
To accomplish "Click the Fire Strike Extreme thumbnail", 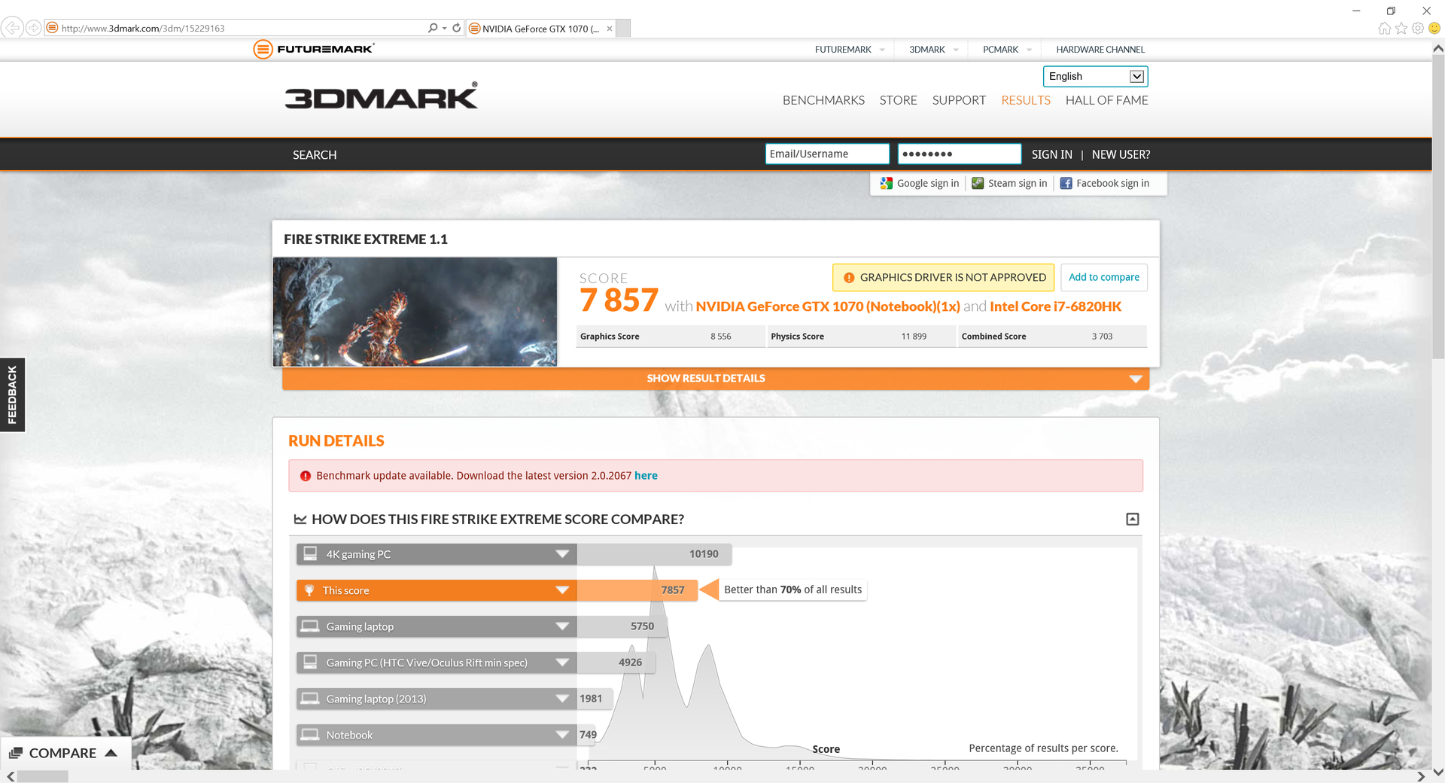I will point(415,312).
